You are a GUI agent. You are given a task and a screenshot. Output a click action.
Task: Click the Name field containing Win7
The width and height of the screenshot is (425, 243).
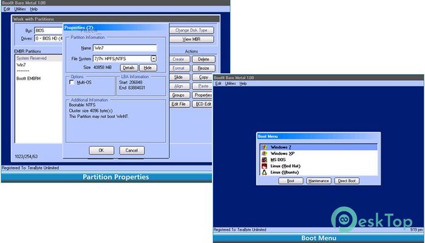(125, 48)
